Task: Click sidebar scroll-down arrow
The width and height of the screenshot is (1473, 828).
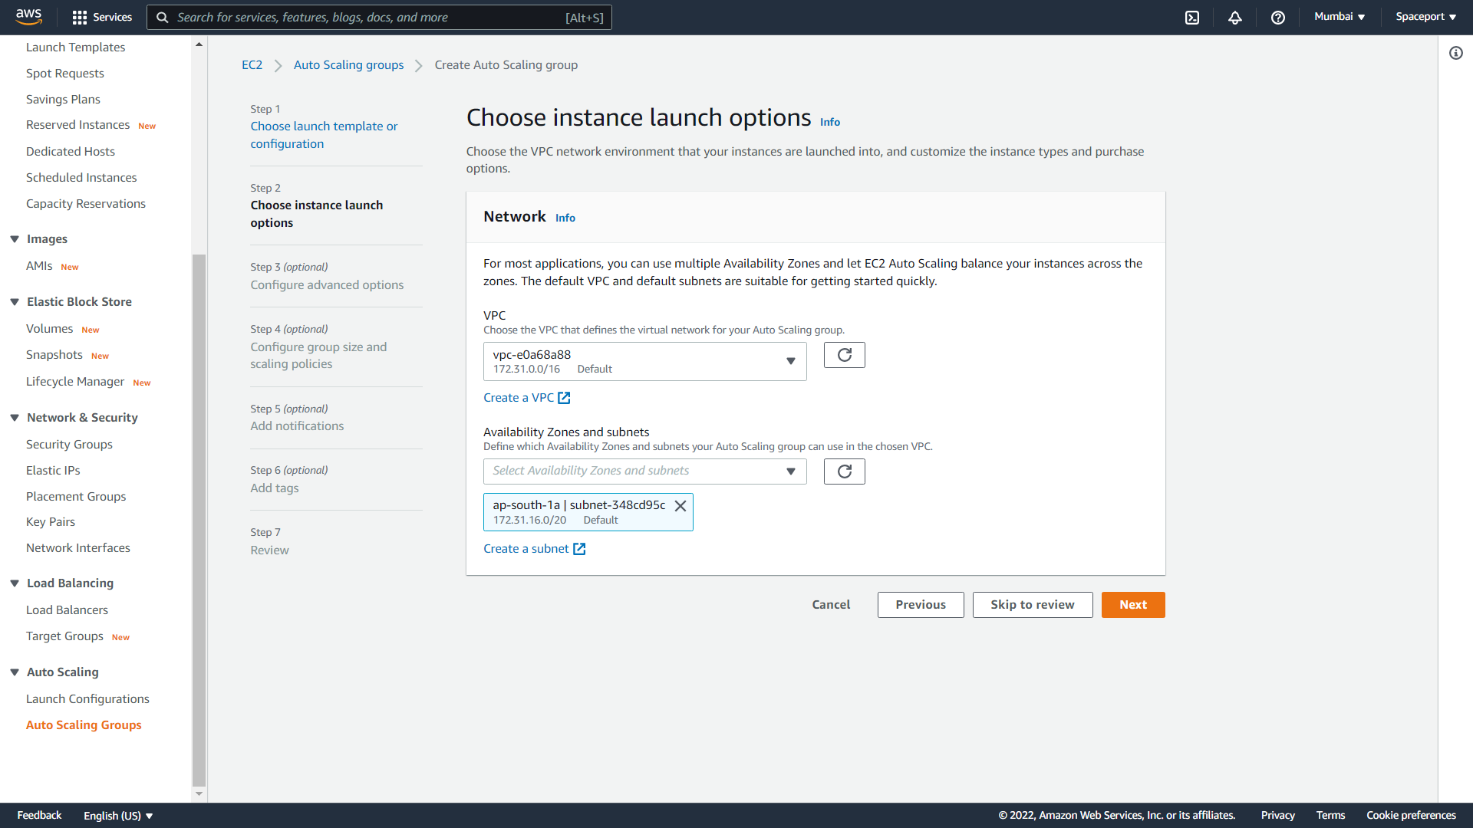Action: pos(199,794)
